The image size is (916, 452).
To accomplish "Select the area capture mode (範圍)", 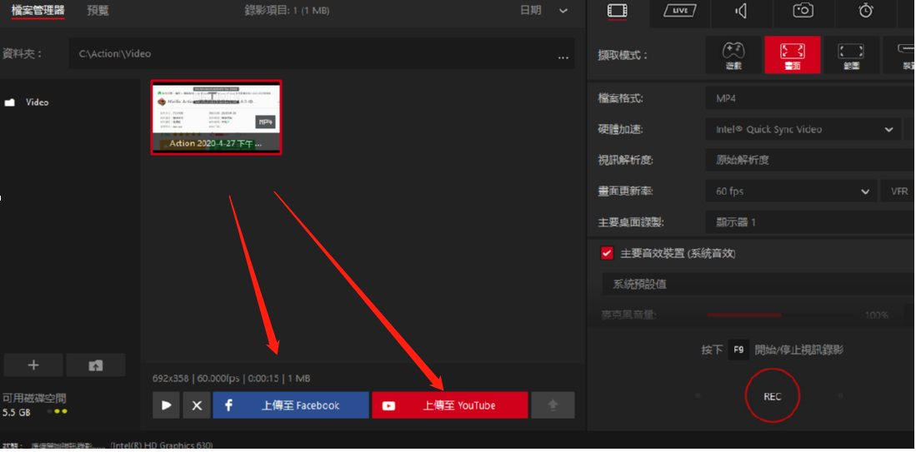I will 852,56.
